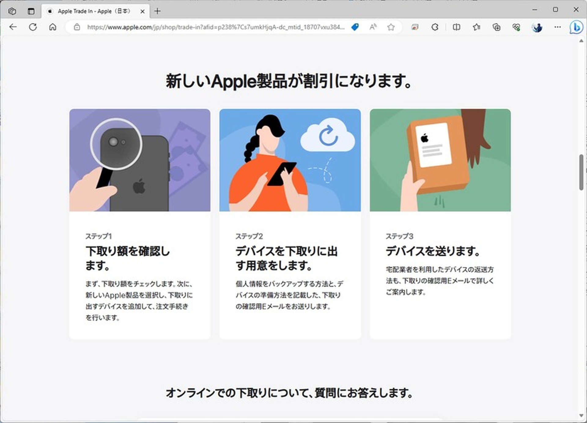Image resolution: width=587 pixels, height=423 pixels.
Task: Click the address bar URL
Action: click(214, 27)
